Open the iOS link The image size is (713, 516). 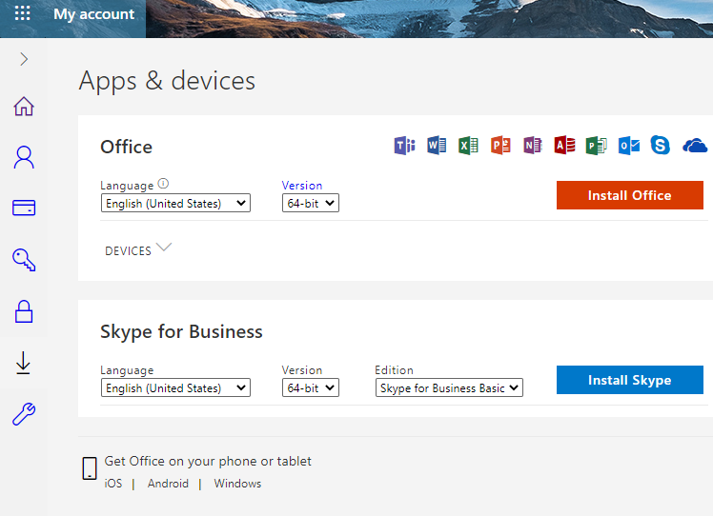113,484
